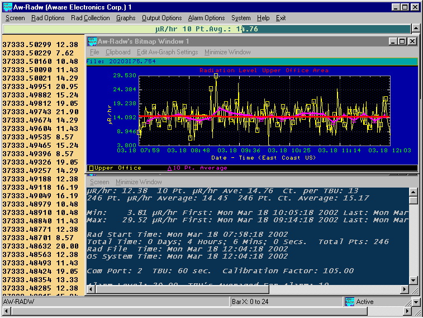Click Minimize Window in Bitmap Window menu
423x318 pixels.
click(227, 52)
